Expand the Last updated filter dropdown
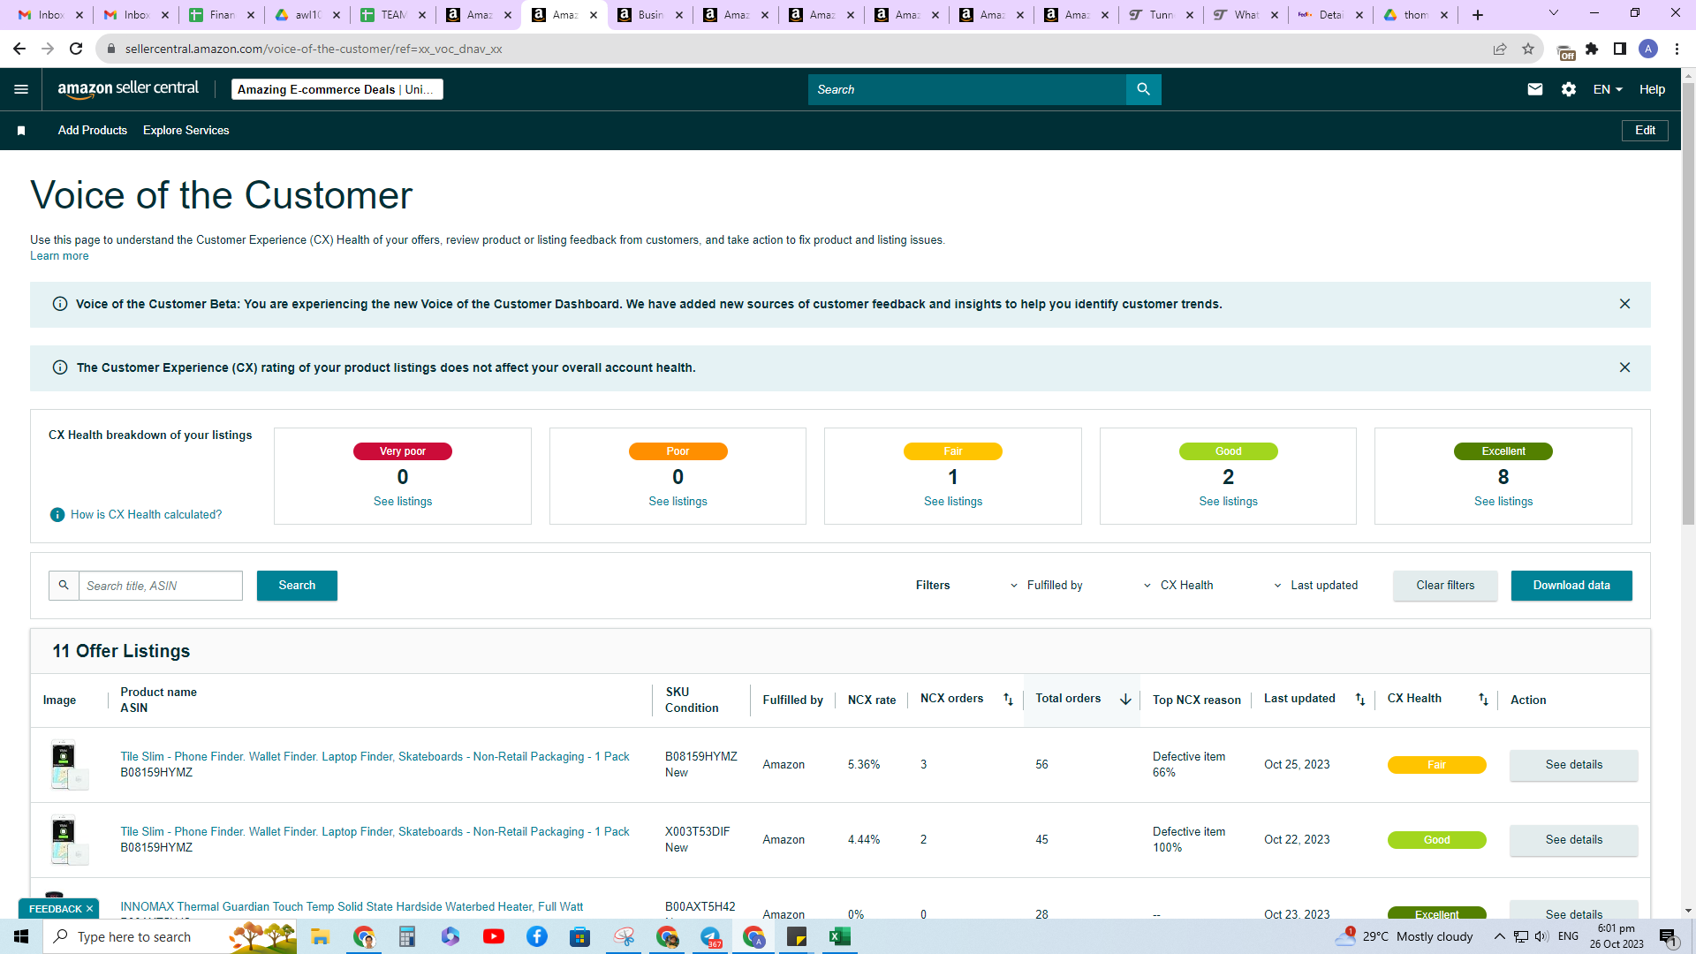 [1315, 586]
